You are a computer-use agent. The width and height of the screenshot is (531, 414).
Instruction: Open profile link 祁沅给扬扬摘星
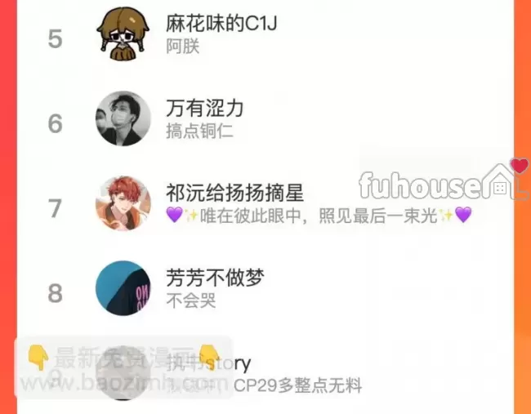(x=234, y=193)
